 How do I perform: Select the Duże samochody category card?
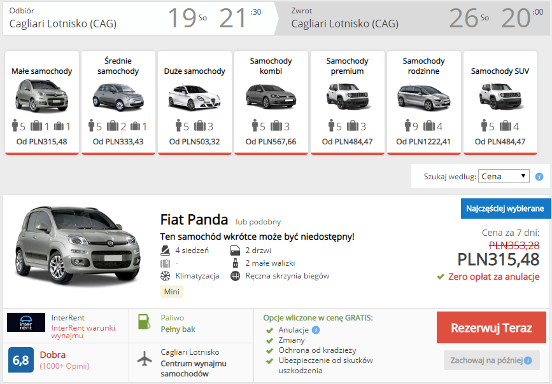(195, 103)
